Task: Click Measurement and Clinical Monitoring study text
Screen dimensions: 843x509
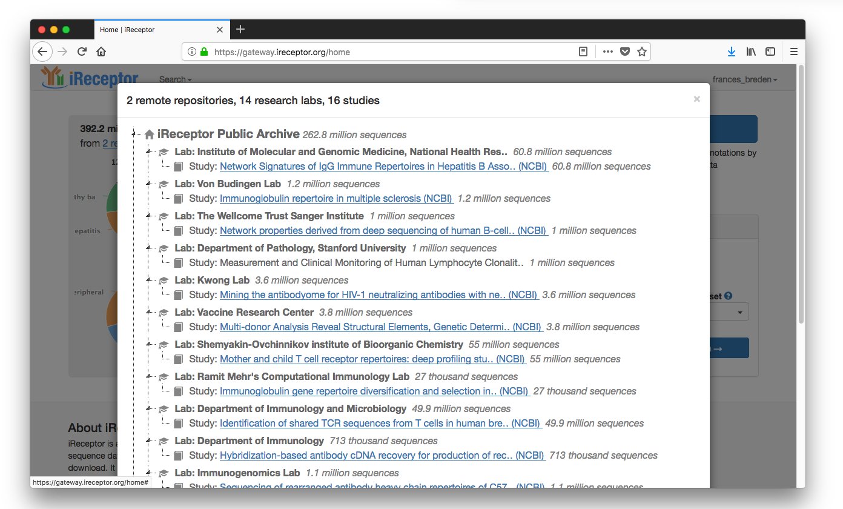Action: click(371, 263)
